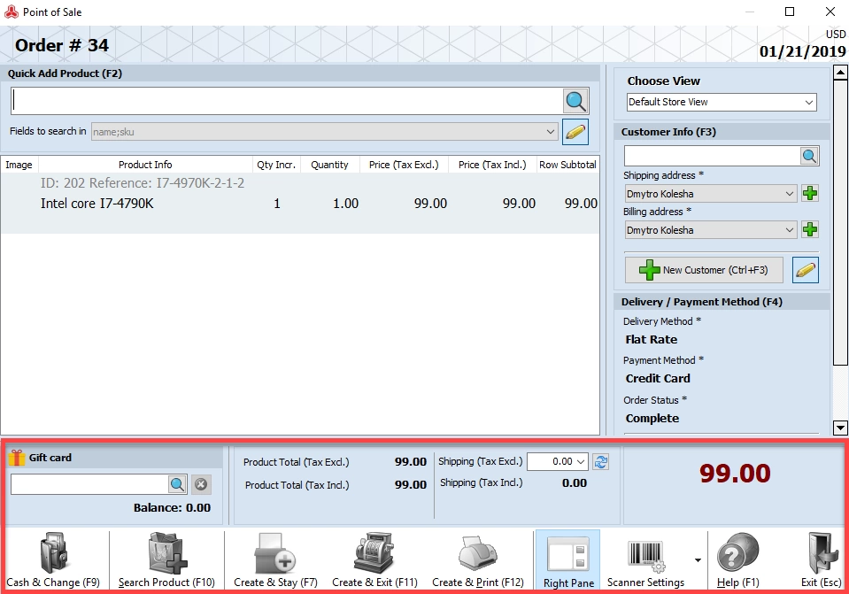Click the New Customer (Ctrl+F3) button

[x=704, y=270]
